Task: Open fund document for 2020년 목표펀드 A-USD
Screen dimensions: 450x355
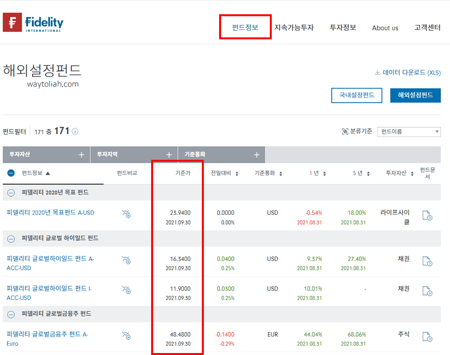Action: 427,215
